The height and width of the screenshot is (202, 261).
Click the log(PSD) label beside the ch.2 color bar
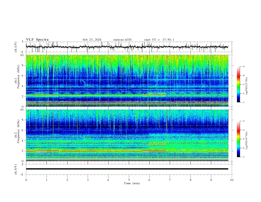247,140
